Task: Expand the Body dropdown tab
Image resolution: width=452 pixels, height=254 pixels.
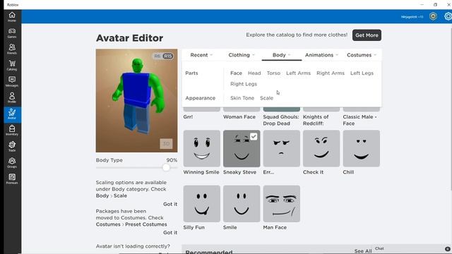Action: [x=282, y=55]
